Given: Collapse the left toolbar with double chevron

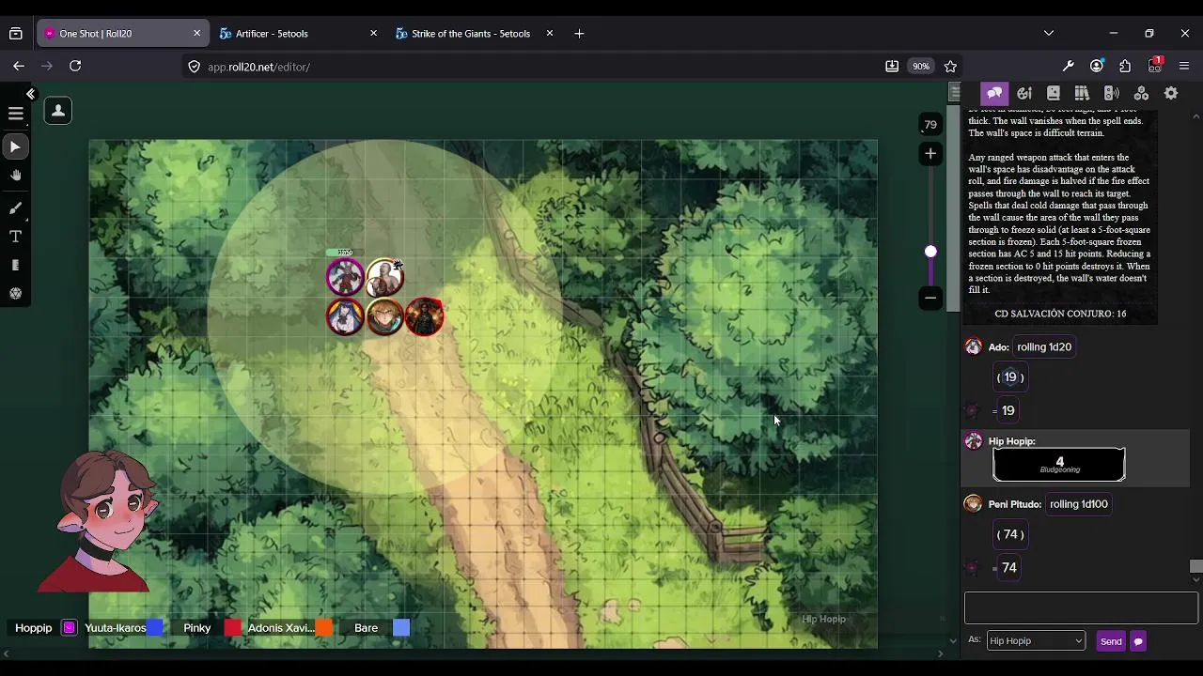Looking at the screenshot, I should 30,94.
